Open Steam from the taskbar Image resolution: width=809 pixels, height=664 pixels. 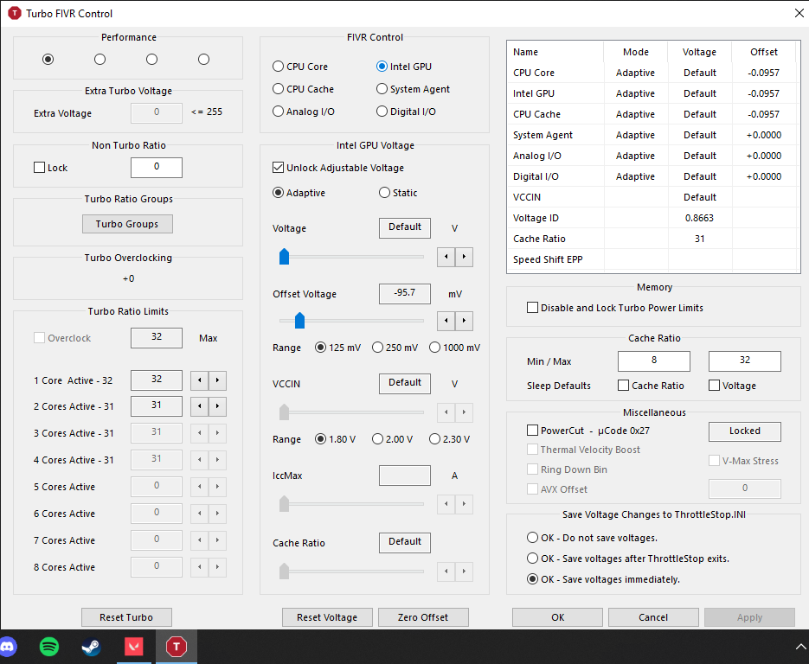tap(92, 646)
